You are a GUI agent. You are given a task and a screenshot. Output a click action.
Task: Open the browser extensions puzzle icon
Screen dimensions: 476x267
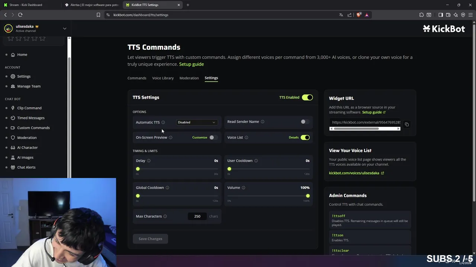(421, 15)
